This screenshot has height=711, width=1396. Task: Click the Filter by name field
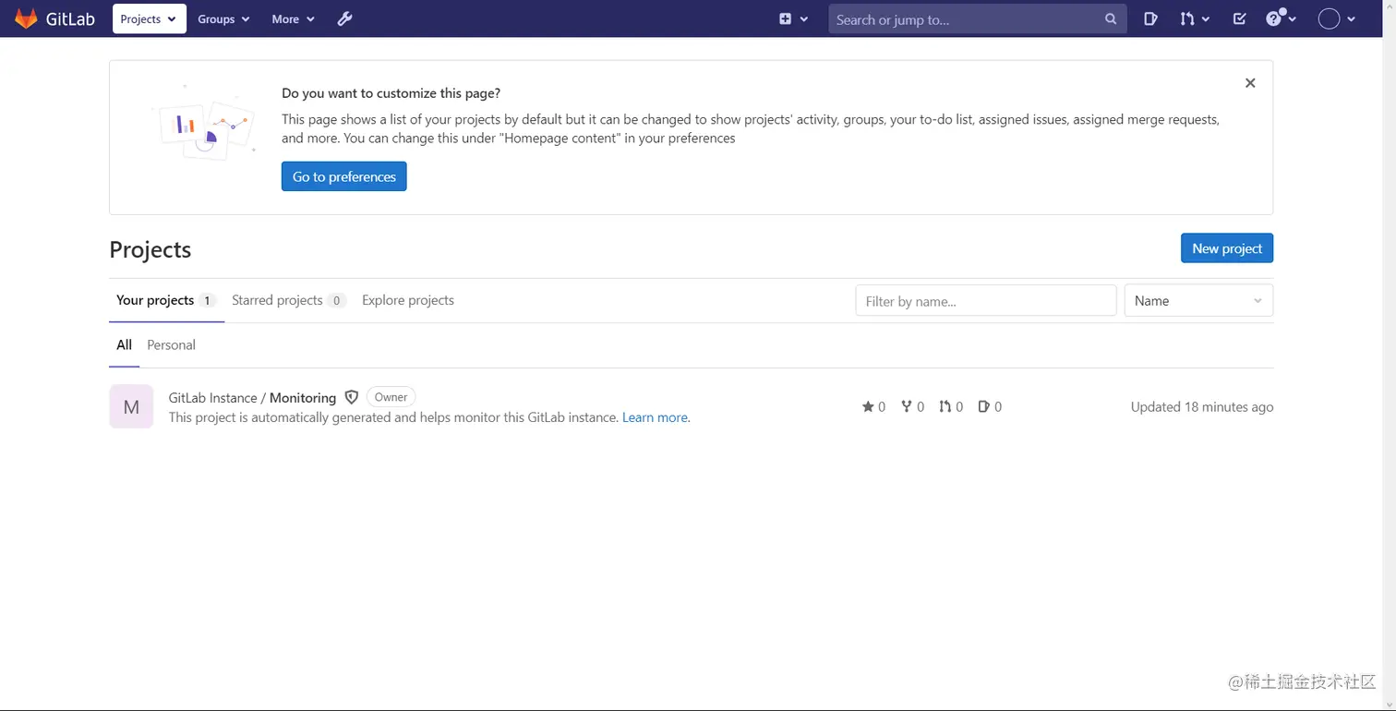click(986, 300)
